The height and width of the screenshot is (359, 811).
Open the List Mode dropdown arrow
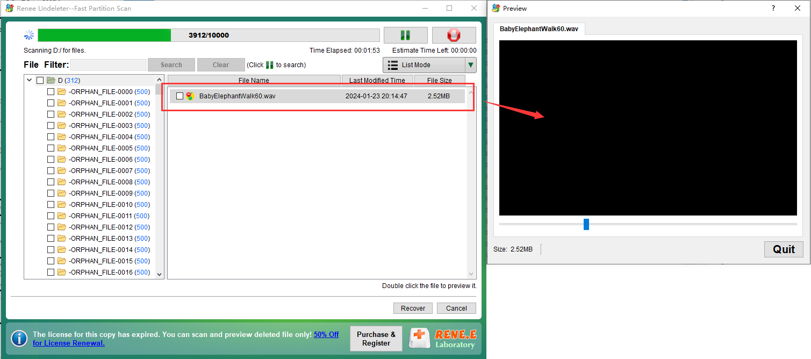click(471, 65)
